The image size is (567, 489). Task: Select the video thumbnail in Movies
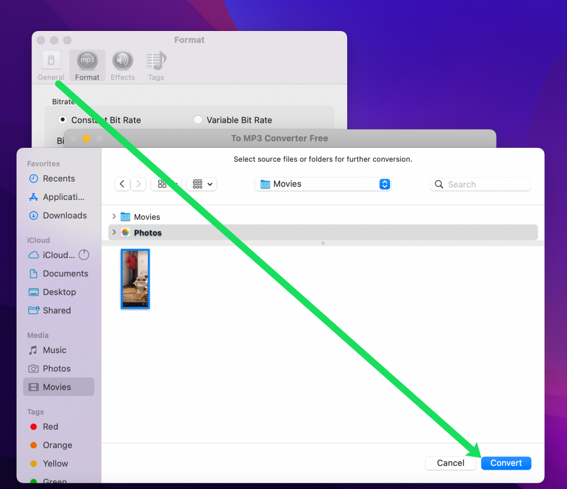click(x=135, y=279)
